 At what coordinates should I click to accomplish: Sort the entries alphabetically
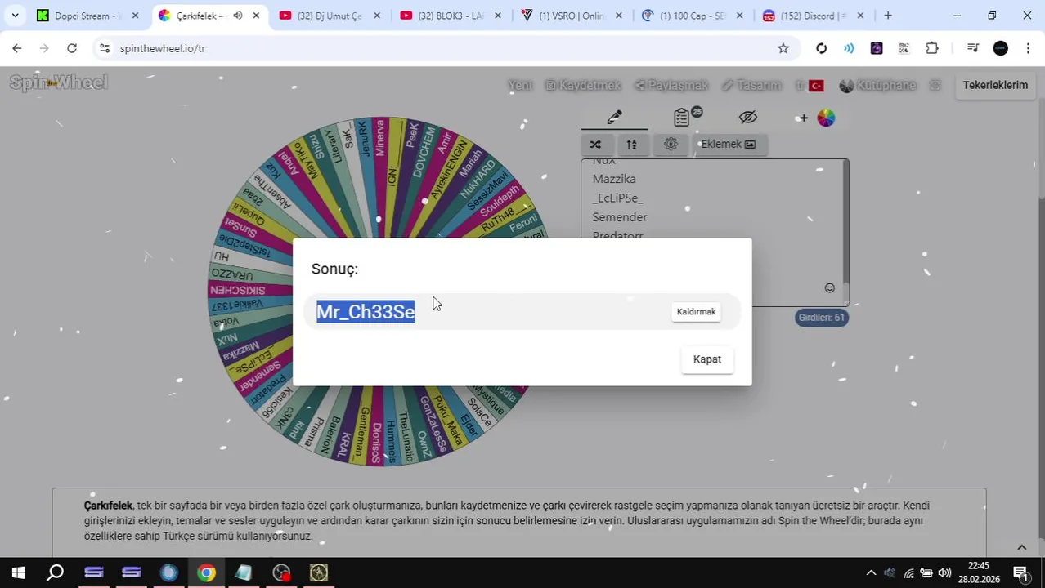click(631, 145)
